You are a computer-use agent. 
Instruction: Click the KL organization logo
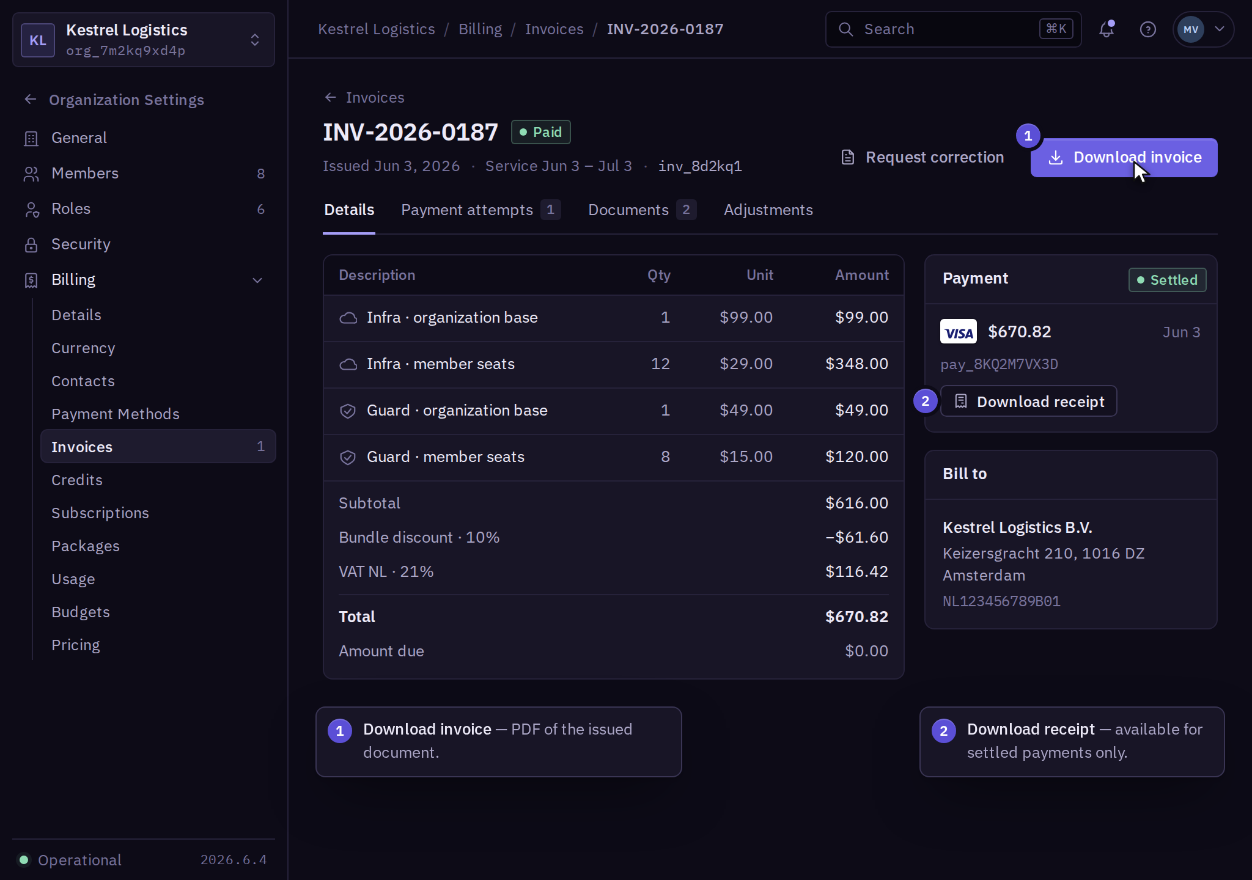point(38,40)
